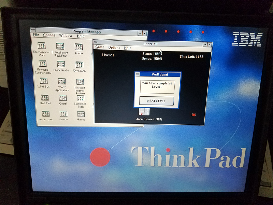The width and height of the screenshot is (273, 205).
Task: Click the 'Area Cleared: 98%' text
Action: [149, 119]
